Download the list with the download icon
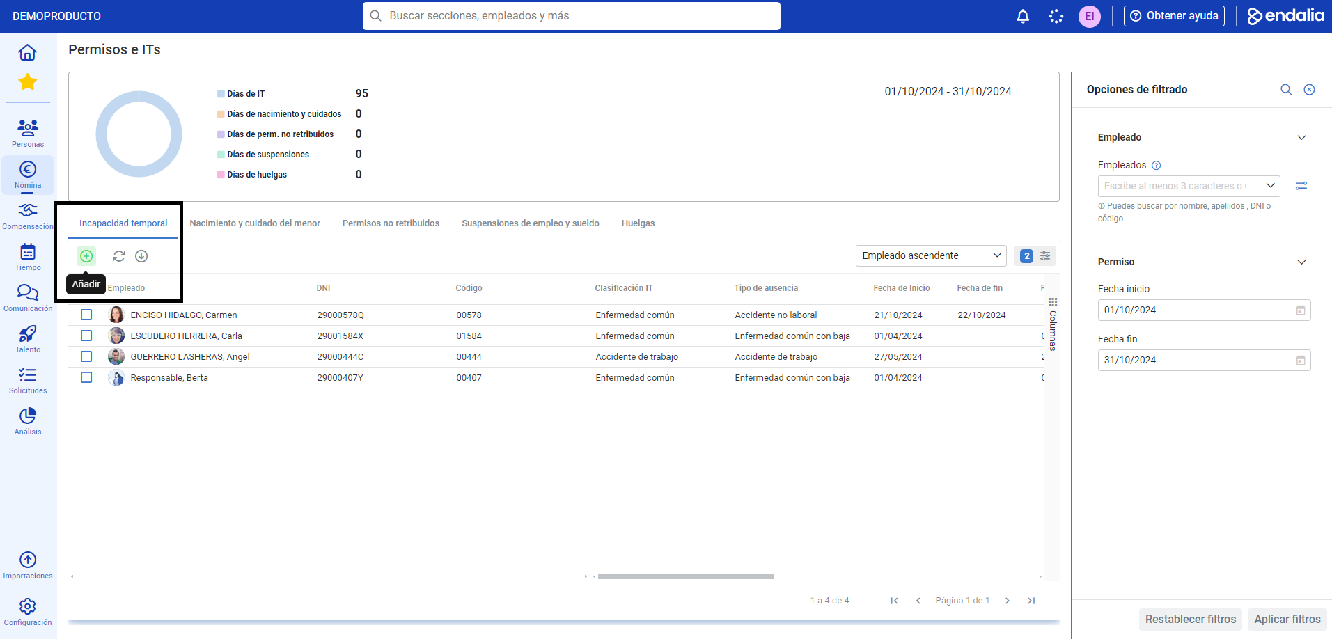 [x=141, y=256]
